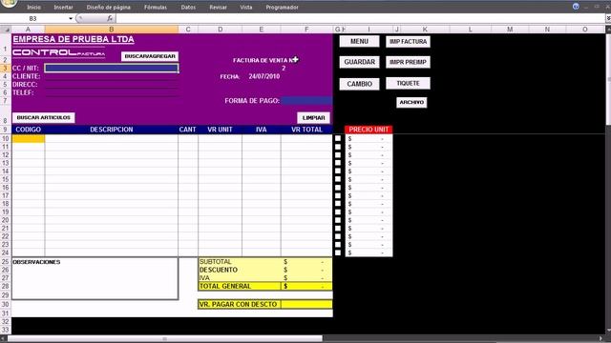
Task: Open the Insertar ribbon tab
Action: point(64,7)
